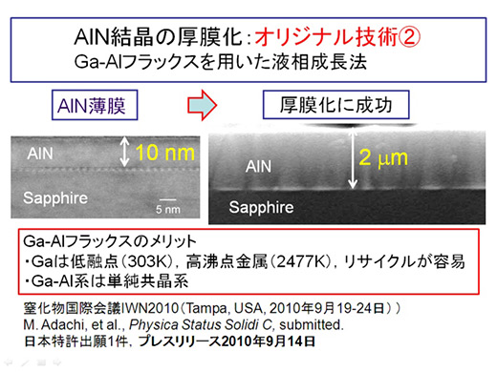
Task: Click the Ga-Alフラックスのメリット text box
Action: tap(248, 261)
